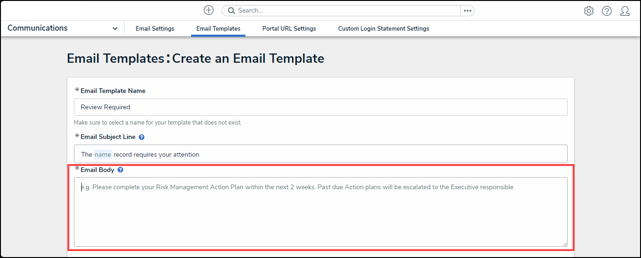Click the plus create icon
The image size is (641, 258).
click(209, 10)
